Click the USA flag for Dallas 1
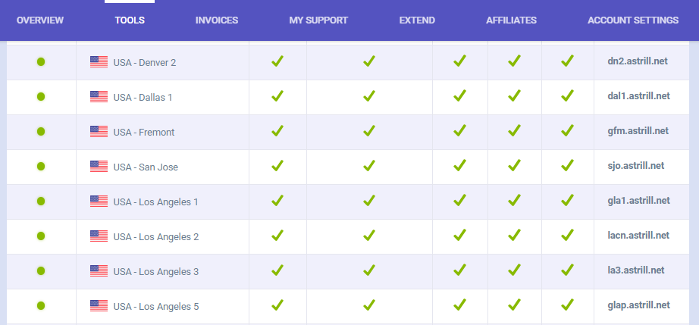The image size is (699, 325). [99, 97]
